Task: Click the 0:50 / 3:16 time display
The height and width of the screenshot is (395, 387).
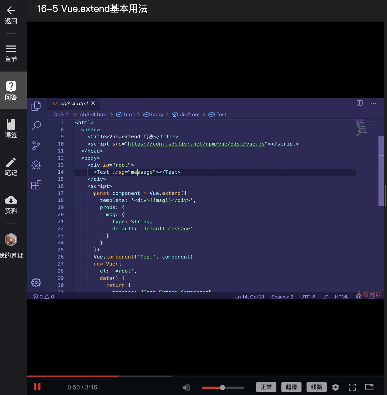Action: (x=82, y=387)
